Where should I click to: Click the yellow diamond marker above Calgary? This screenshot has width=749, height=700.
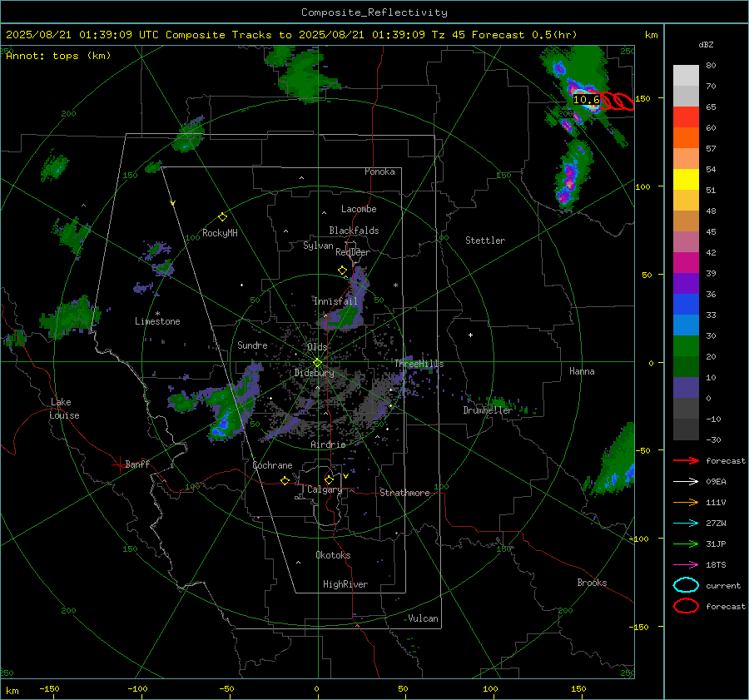[x=329, y=479]
